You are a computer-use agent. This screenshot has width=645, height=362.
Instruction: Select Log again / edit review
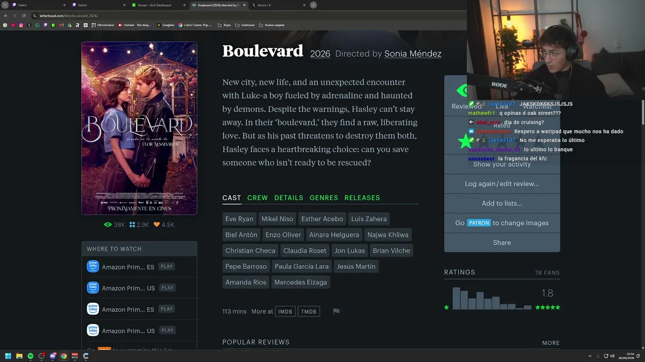[x=502, y=184]
